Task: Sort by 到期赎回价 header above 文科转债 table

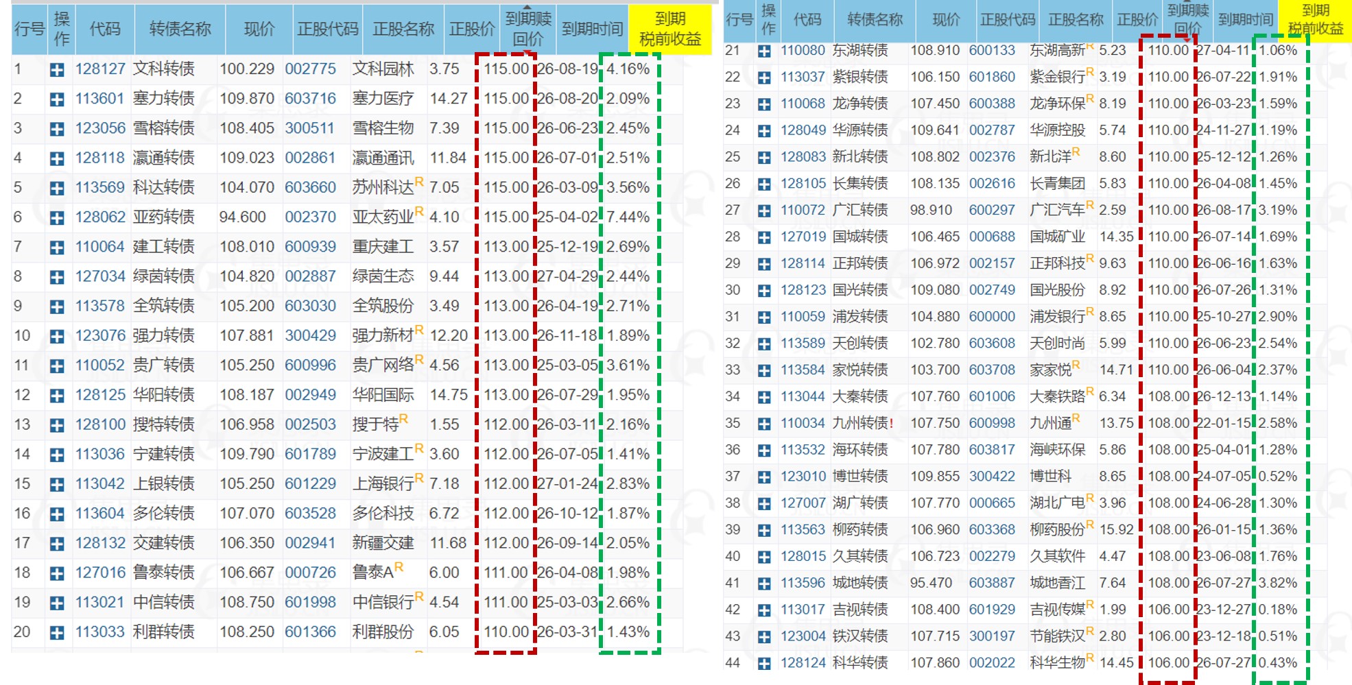Action: [528, 29]
